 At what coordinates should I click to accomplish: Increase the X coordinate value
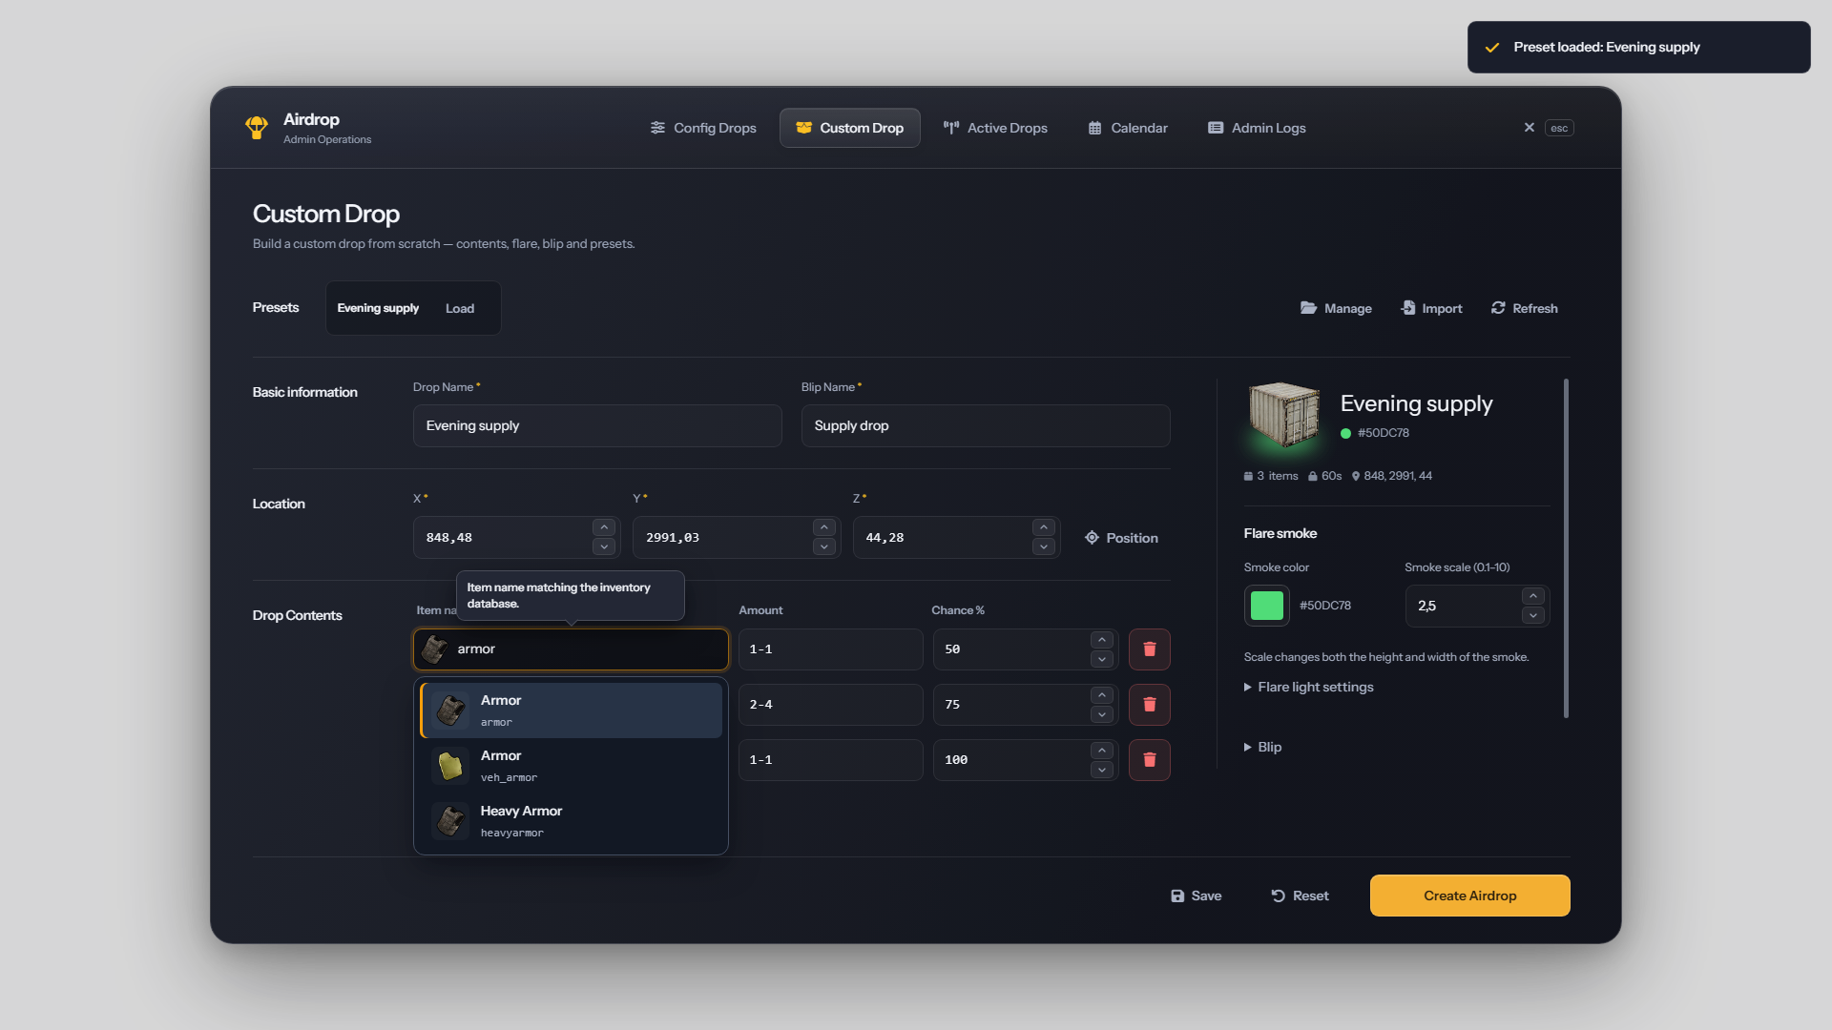(604, 527)
